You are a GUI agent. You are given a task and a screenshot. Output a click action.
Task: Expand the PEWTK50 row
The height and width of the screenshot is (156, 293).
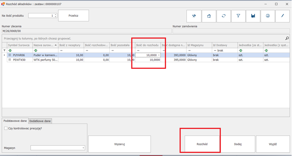[x=10, y=60]
